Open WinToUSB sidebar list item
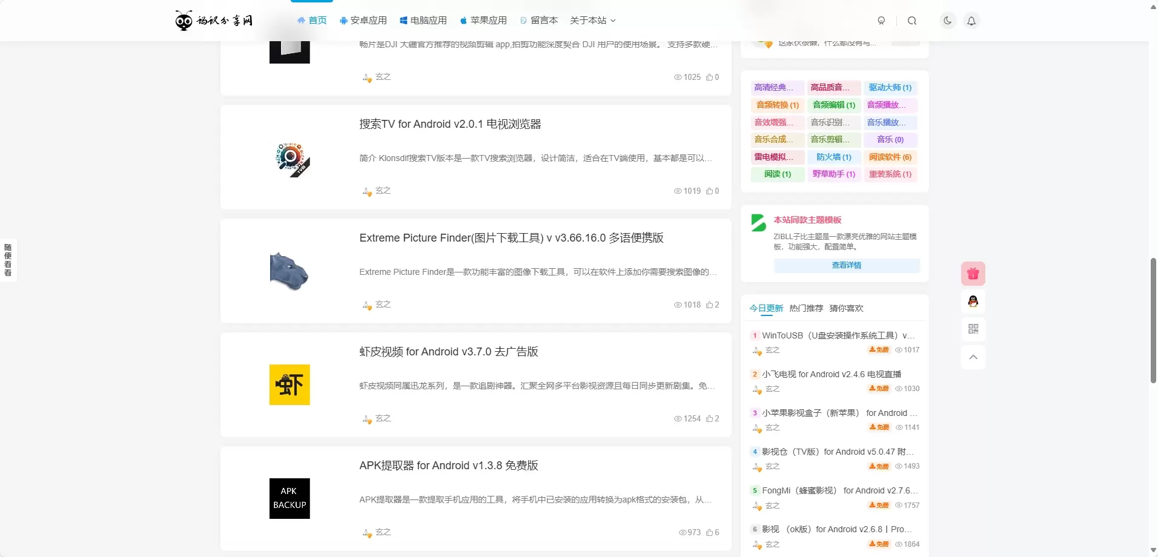Image resolution: width=1158 pixels, height=557 pixels. click(x=838, y=335)
